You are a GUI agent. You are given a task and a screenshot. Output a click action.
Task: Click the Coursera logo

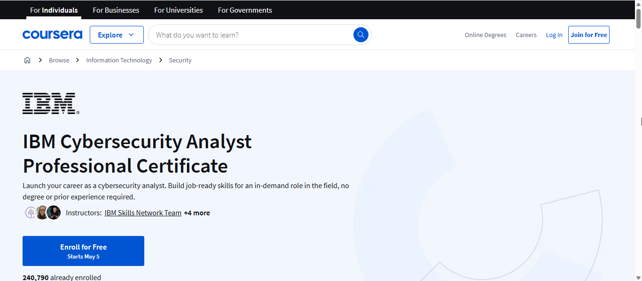[52, 35]
